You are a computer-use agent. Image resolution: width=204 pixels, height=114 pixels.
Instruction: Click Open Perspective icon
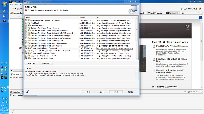182,9
